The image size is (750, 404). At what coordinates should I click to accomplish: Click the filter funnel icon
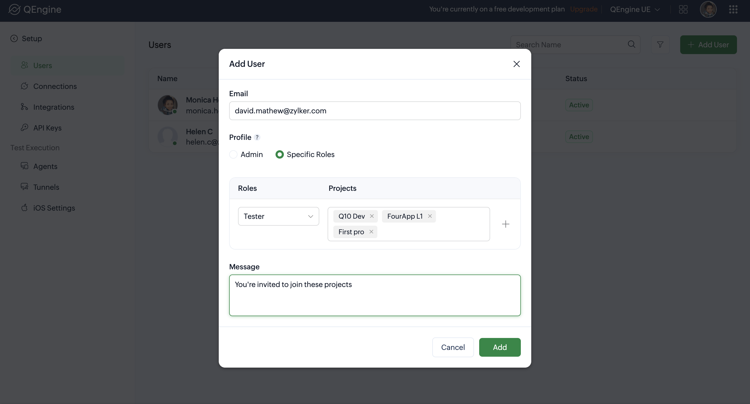click(660, 44)
